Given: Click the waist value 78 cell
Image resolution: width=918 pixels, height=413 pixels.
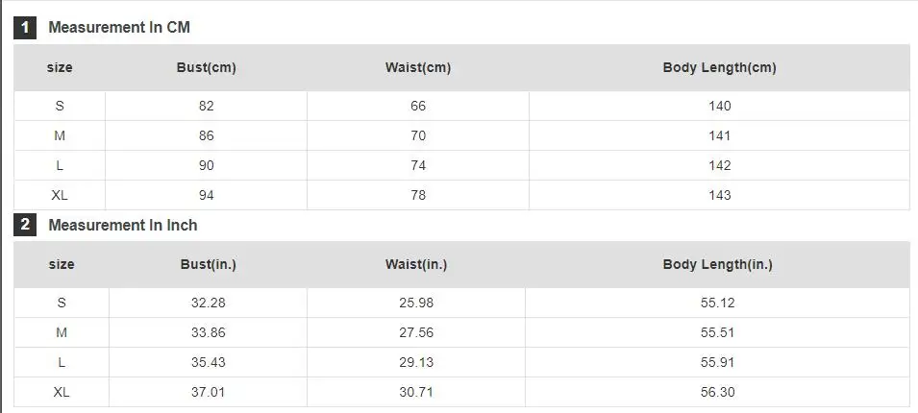Looking at the screenshot, I should click(x=418, y=195).
